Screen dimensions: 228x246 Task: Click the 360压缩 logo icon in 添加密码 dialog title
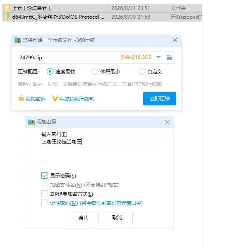[31, 122]
